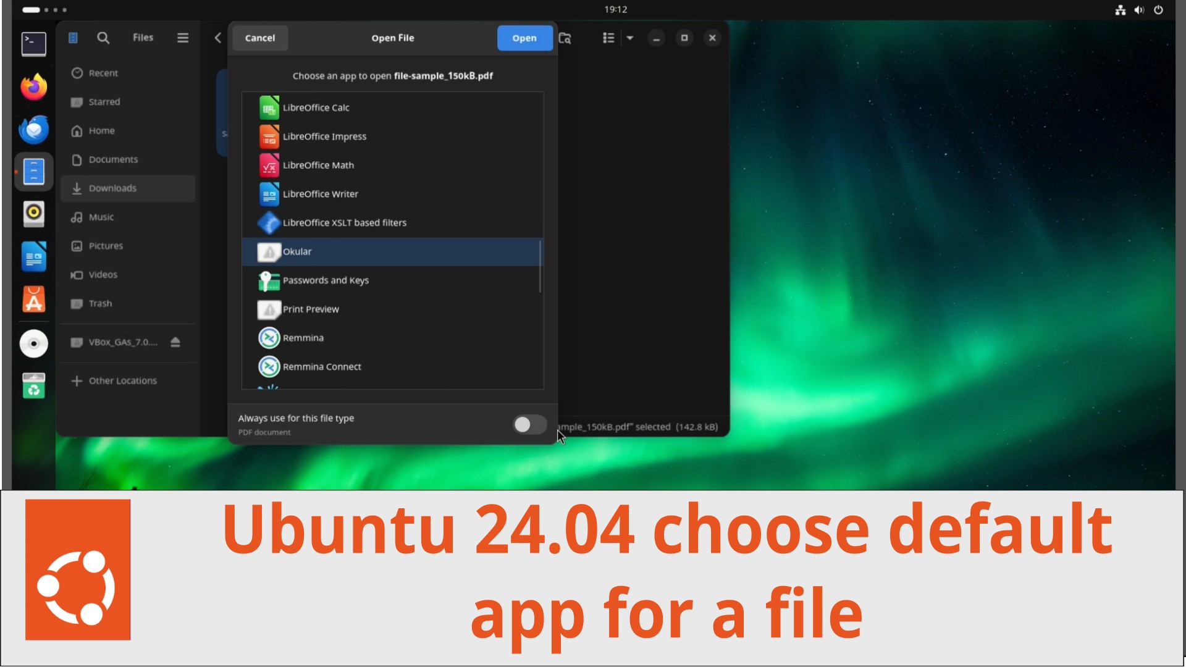Select Remmina Connect in the list

[x=322, y=367]
